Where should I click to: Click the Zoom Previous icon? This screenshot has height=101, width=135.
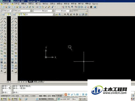(72, 7)
